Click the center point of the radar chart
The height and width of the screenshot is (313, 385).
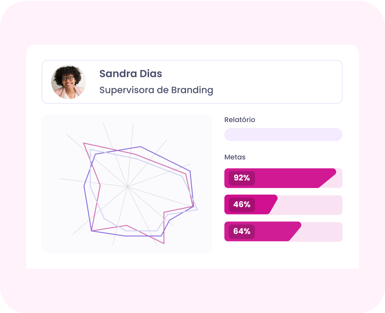(127, 186)
